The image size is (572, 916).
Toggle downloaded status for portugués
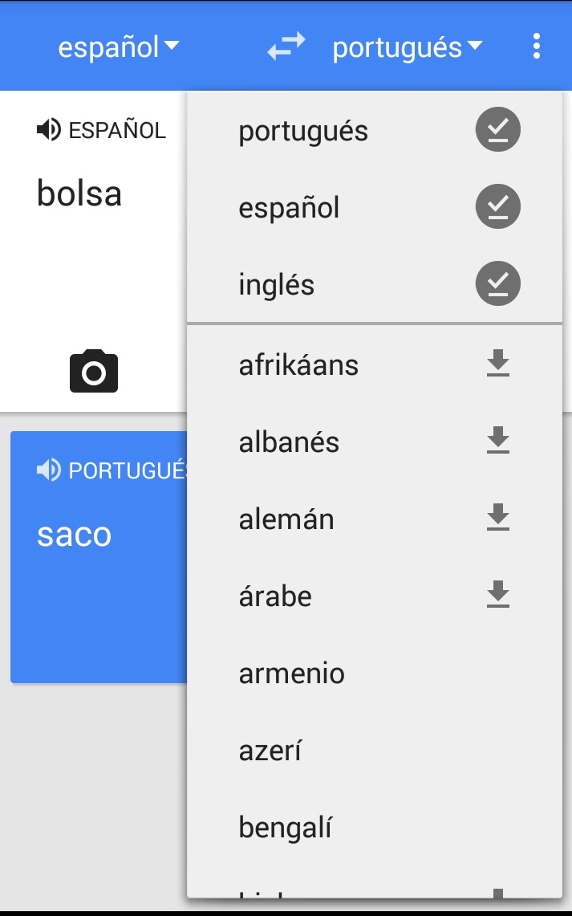498,130
